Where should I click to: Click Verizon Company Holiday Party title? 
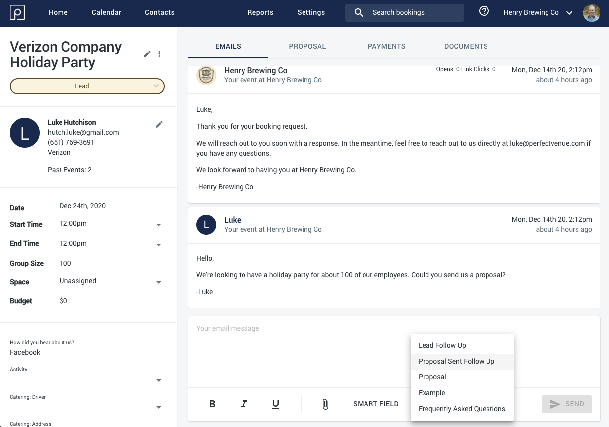[66, 54]
